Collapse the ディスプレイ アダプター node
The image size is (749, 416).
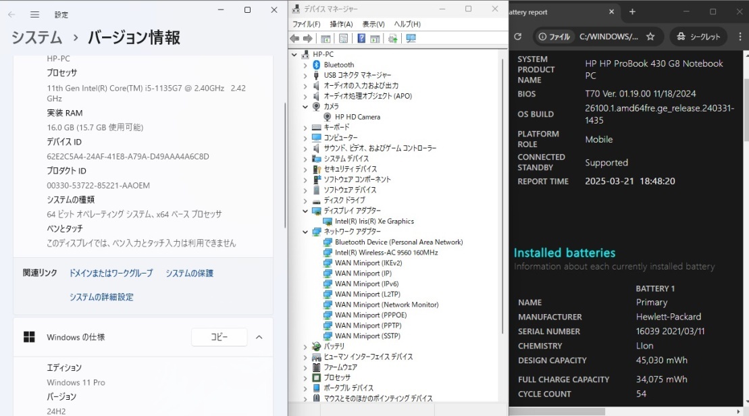pyautogui.click(x=305, y=211)
